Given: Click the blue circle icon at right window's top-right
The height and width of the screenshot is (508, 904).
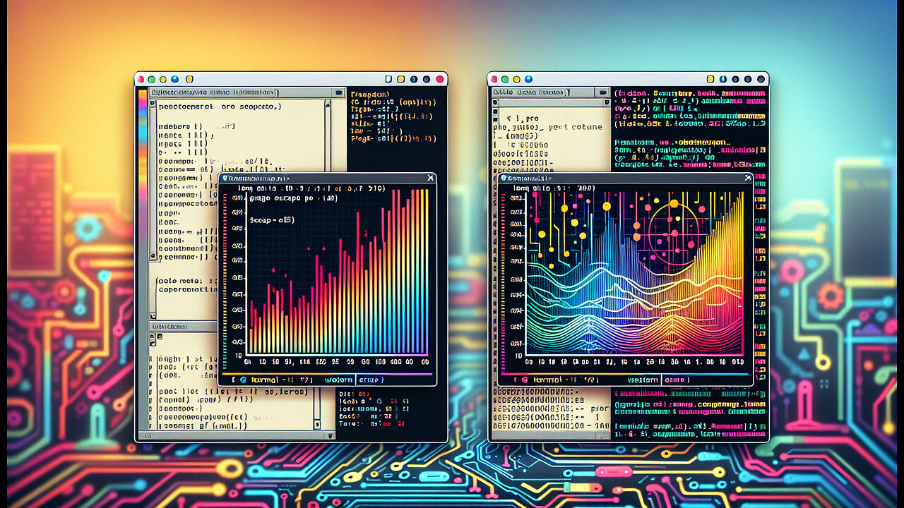Looking at the screenshot, I should pos(723,79).
